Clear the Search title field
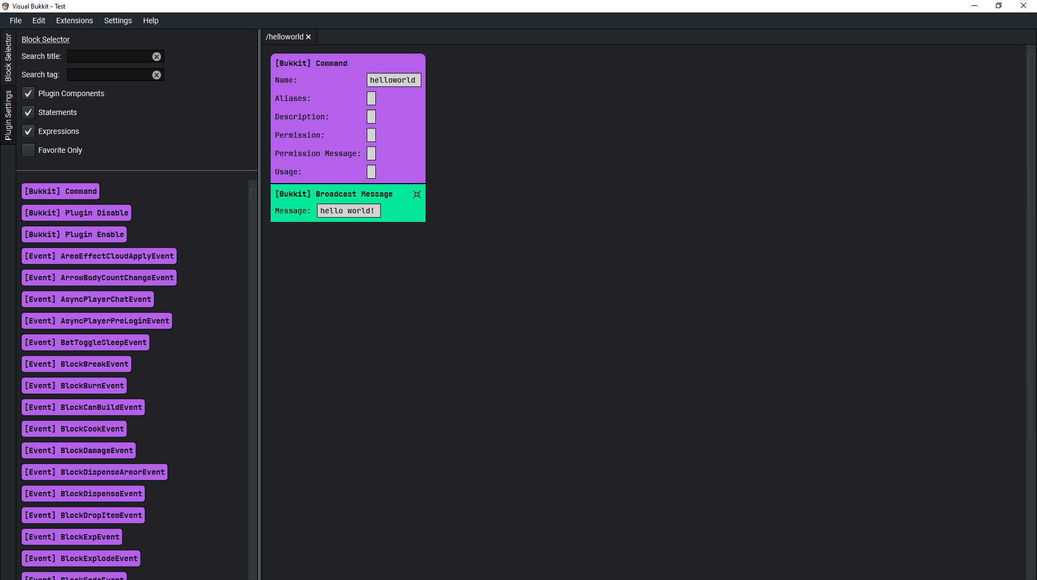This screenshot has width=1037, height=580. click(x=157, y=57)
